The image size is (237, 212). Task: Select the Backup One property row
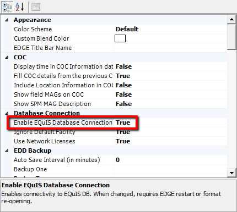(120, 169)
